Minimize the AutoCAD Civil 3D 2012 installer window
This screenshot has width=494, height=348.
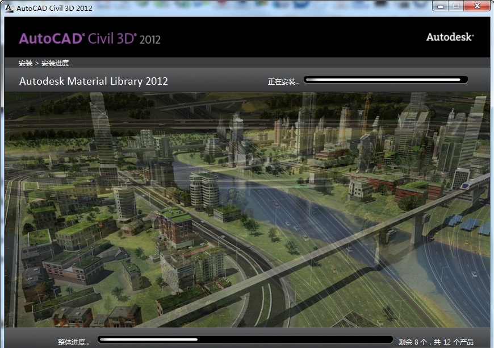(441, 6)
